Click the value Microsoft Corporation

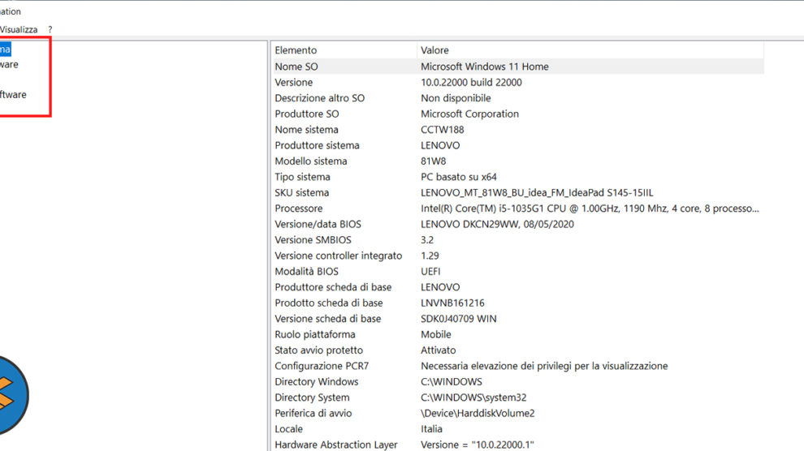point(469,114)
